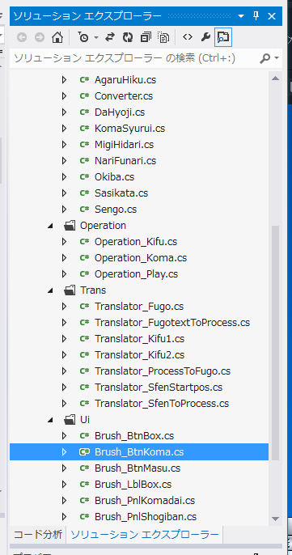Click the scrollbar down arrow
Screen dimensions: 292x555
click(x=275, y=519)
